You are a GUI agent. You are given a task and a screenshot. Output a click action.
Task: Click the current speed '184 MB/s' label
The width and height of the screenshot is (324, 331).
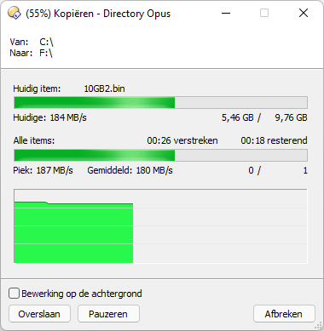tap(68, 117)
